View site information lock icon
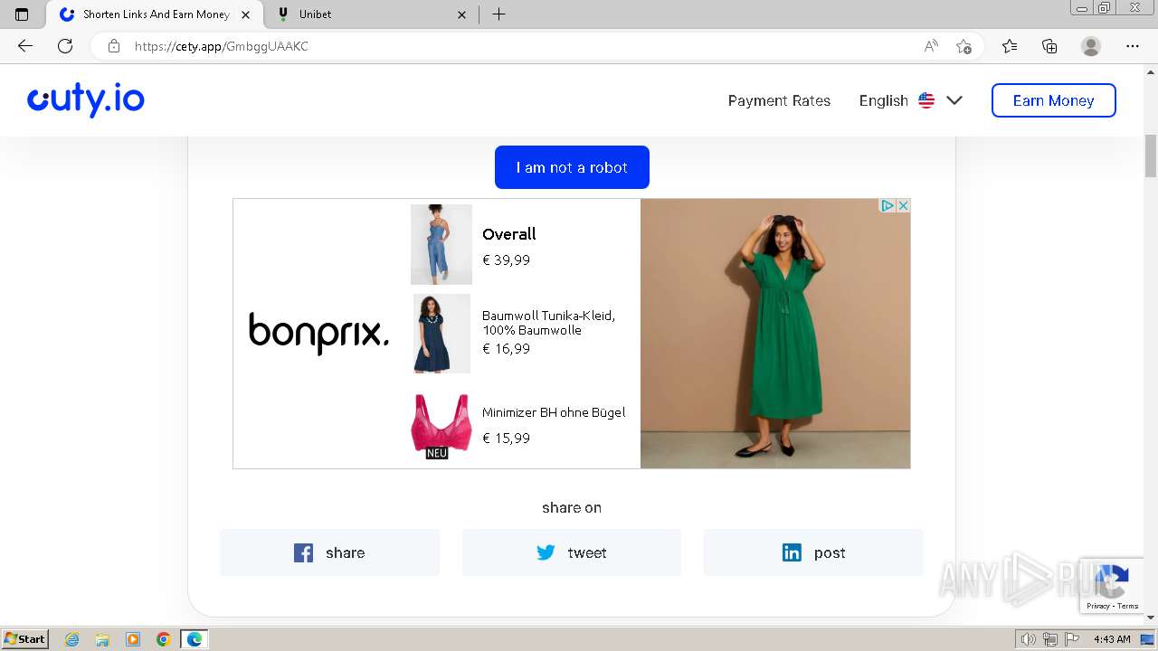 (x=113, y=46)
